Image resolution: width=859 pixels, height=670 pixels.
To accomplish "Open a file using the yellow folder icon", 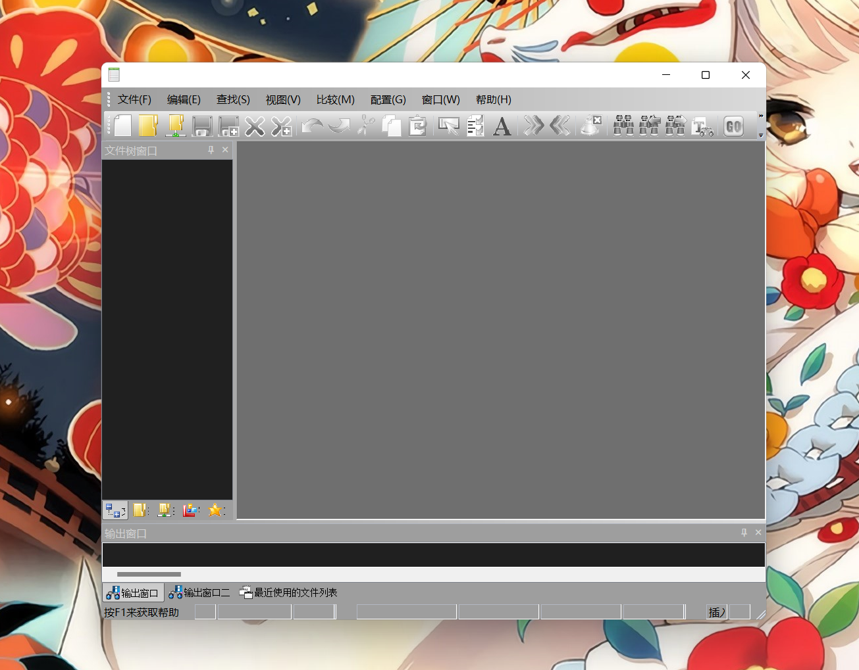I will click(x=149, y=126).
